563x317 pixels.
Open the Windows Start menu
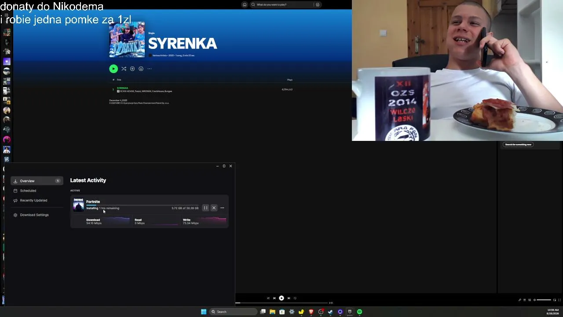pyautogui.click(x=204, y=312)
